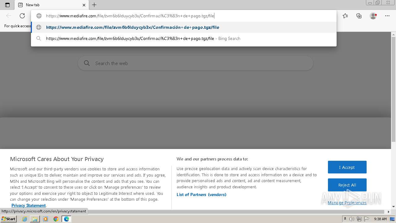Click the Microsoft Cares About Your Privacy heading
Image resolution: width=396 pixels, height=223 pixels.
[57, 159]
